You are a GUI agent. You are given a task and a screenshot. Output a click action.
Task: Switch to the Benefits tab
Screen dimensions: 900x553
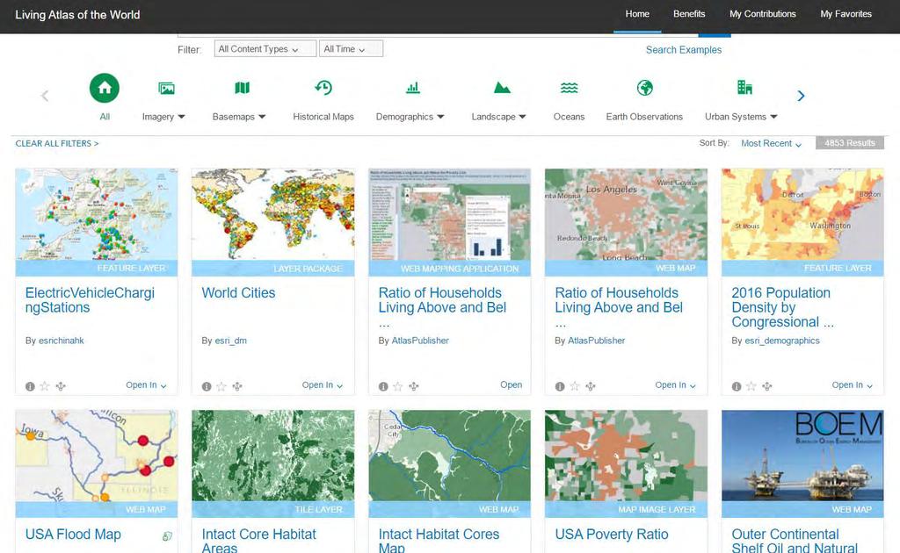click(x=689, y=14)
